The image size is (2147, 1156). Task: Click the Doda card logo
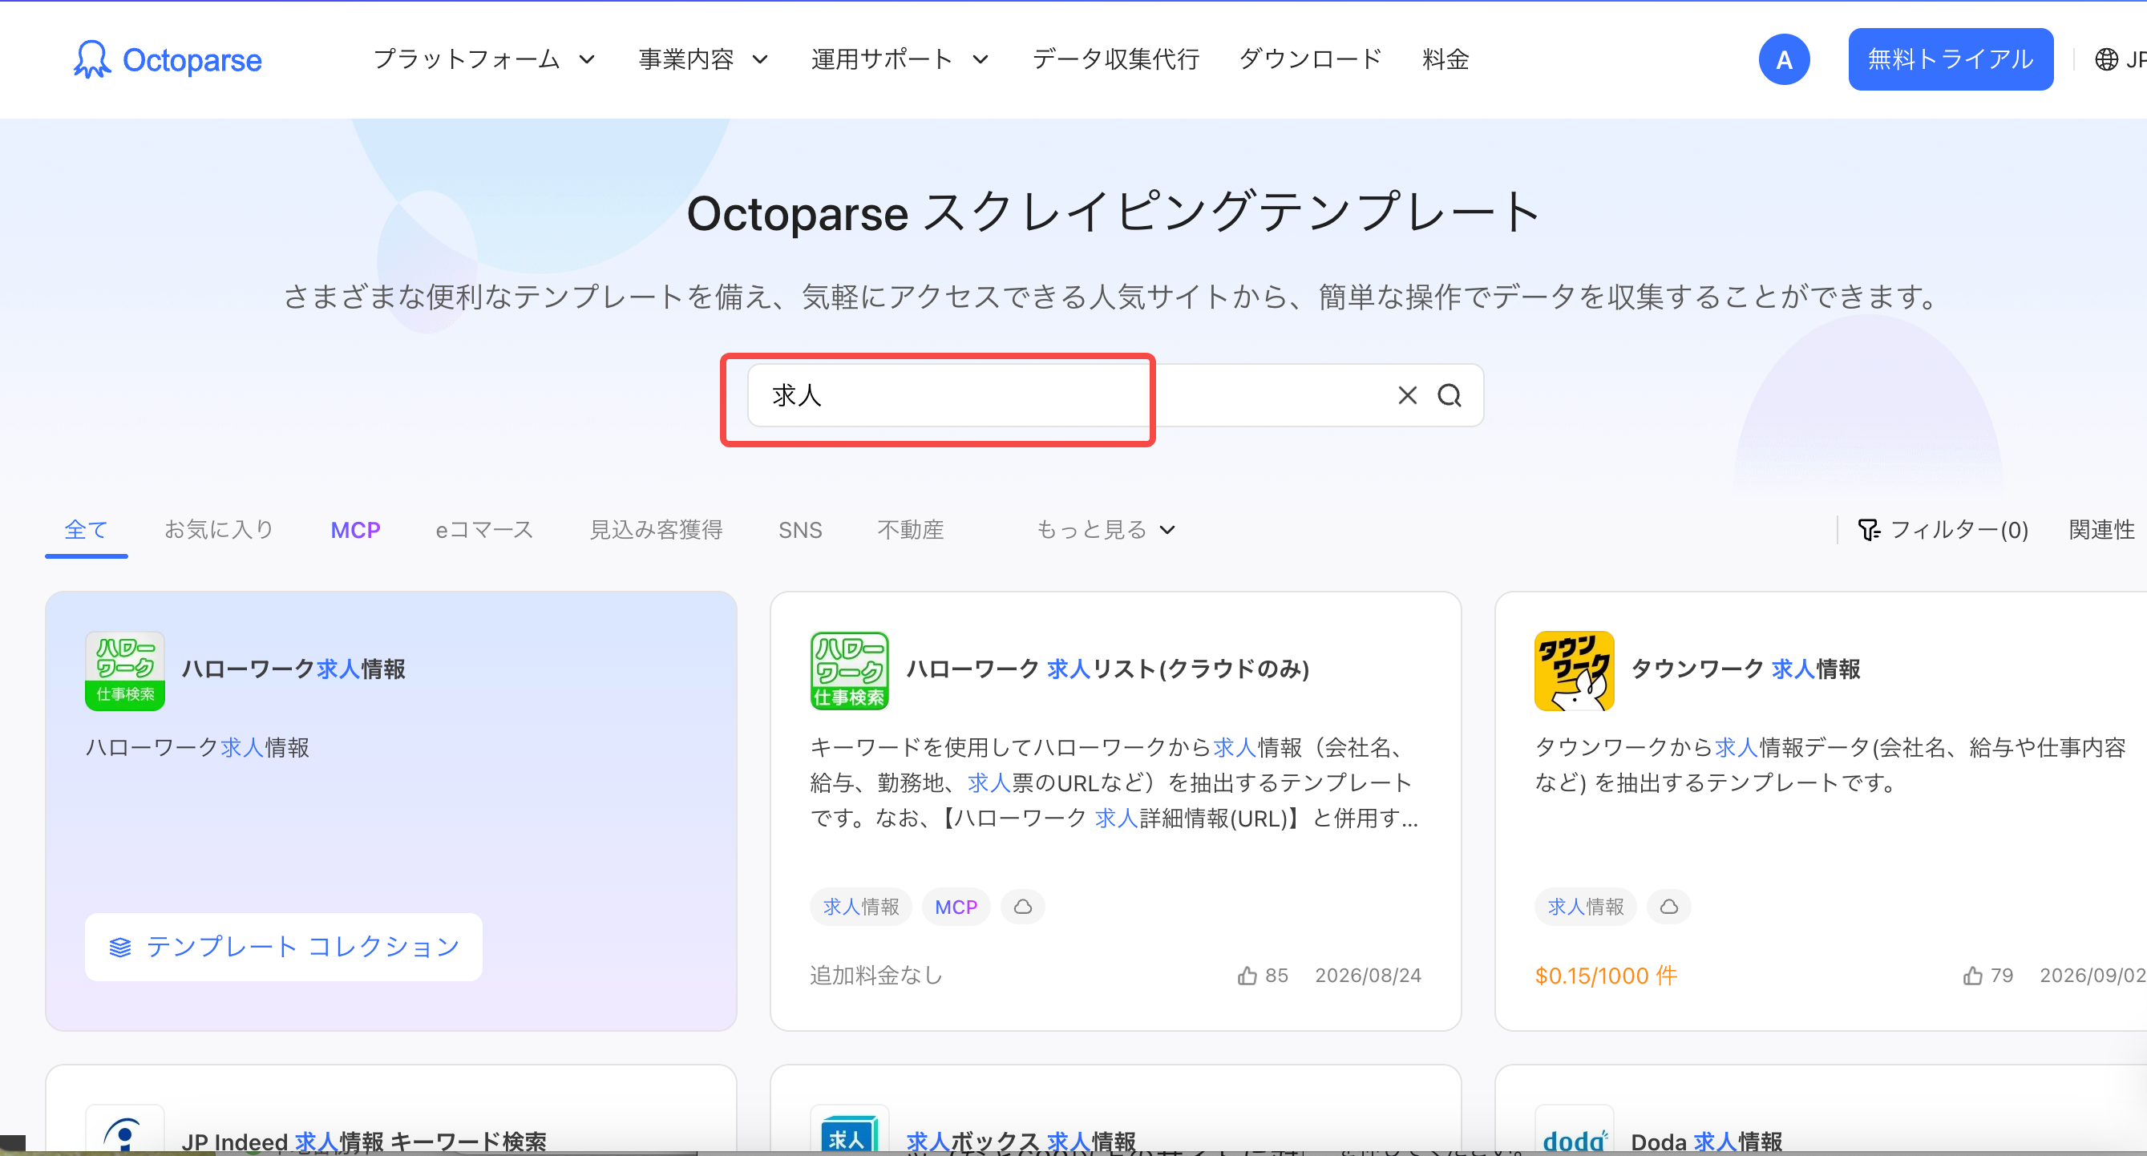coord(1574,1130)
